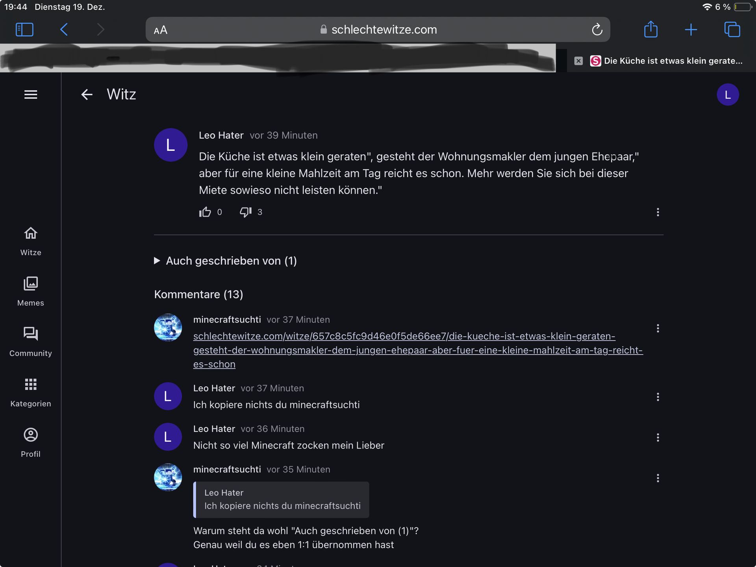Screen dimensions: 756x567
Task: Go to Community in sidebar
Action: [31, 342]
